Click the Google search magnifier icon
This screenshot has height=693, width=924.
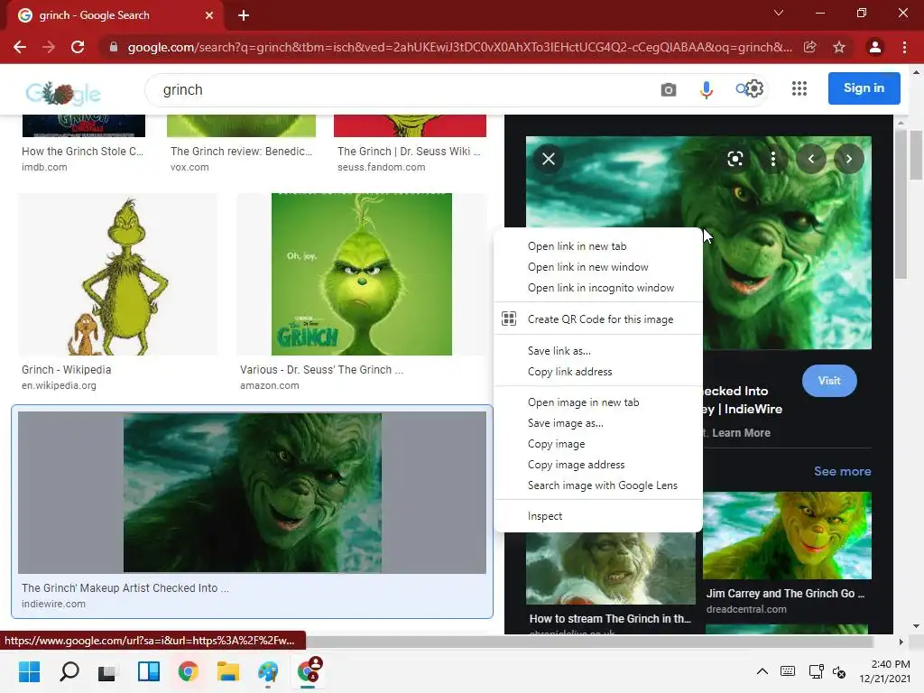pyautogui.click(x=741, y=89)
